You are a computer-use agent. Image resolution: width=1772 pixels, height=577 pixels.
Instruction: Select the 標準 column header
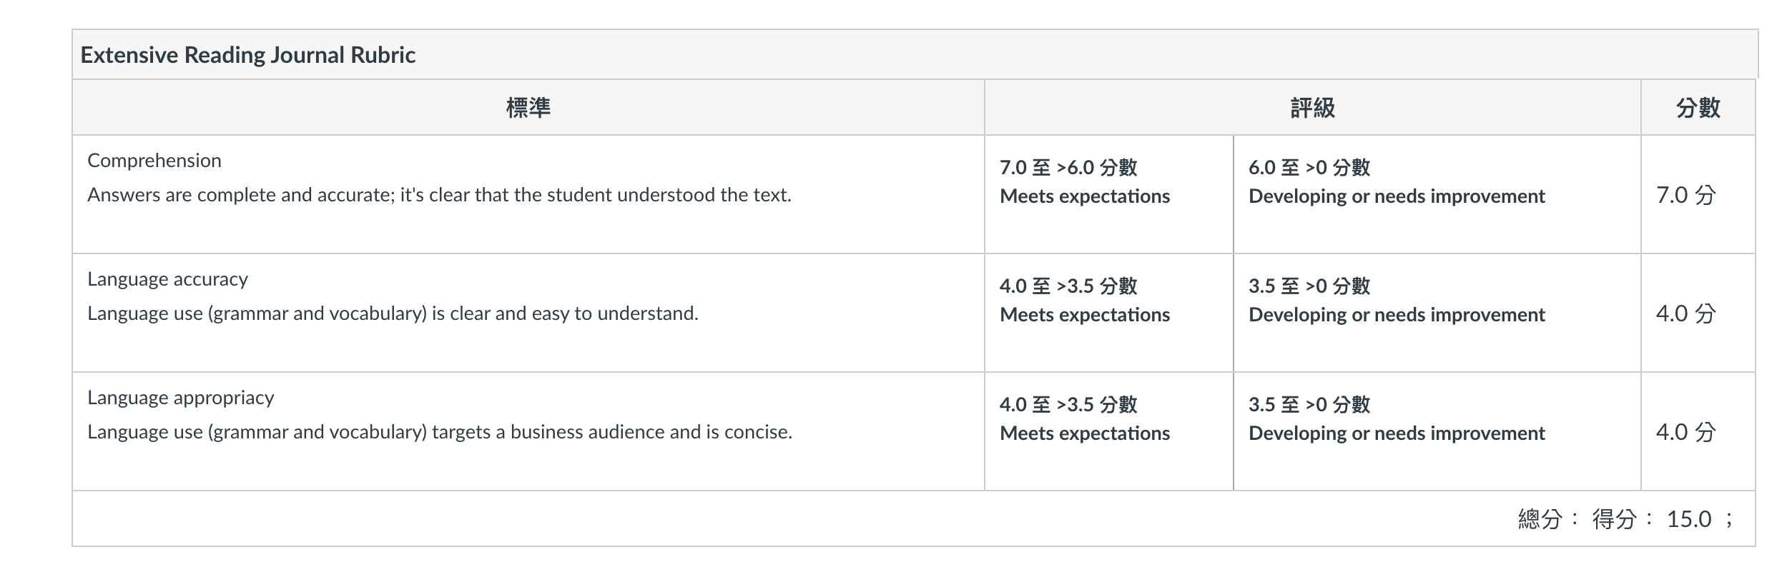[x=528, y=108]
